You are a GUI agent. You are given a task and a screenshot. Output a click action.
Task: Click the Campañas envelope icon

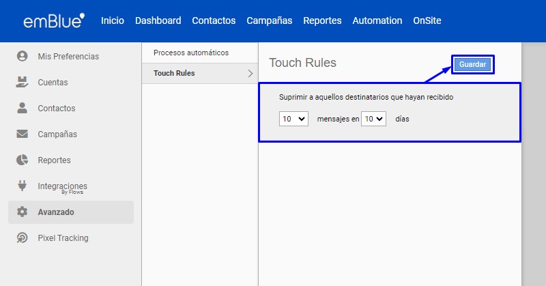click(23, 134)
